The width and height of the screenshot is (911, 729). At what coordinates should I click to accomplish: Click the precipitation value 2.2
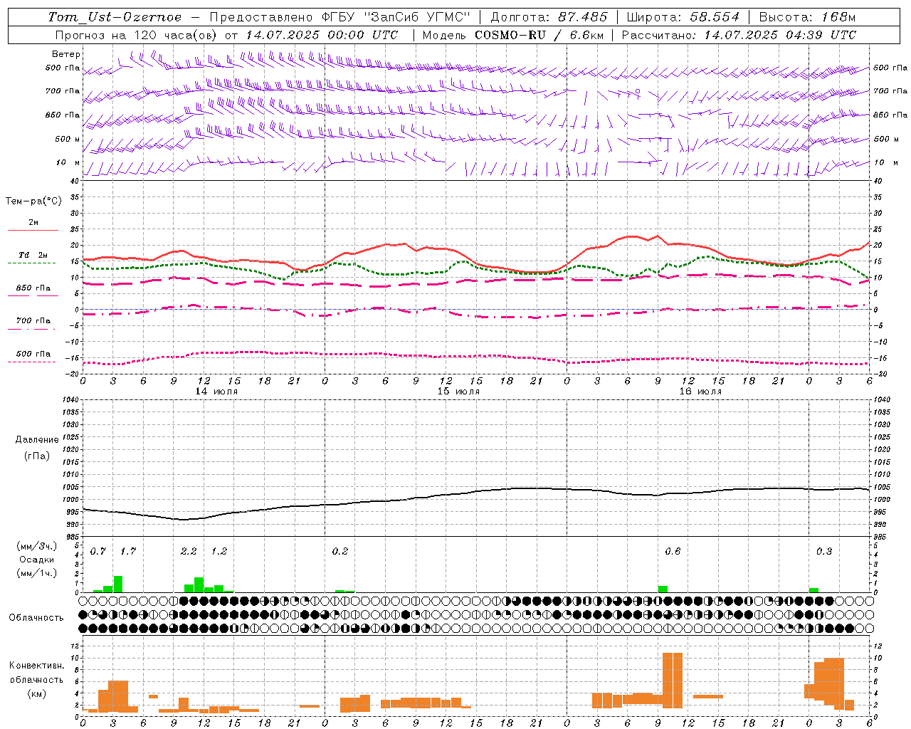point(189,552)
